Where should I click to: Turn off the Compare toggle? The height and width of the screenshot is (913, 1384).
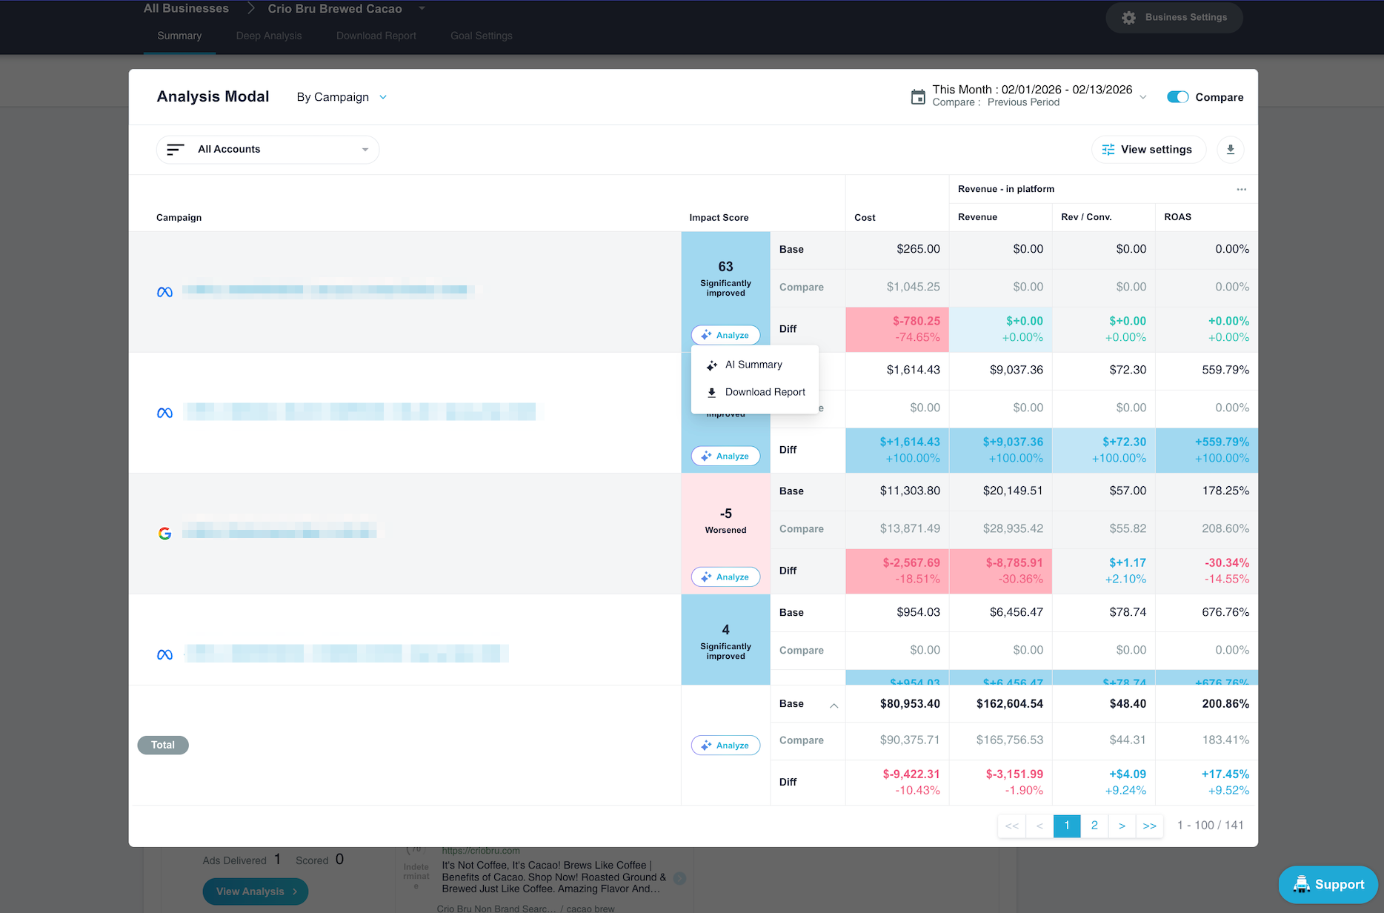[1177, 97]
